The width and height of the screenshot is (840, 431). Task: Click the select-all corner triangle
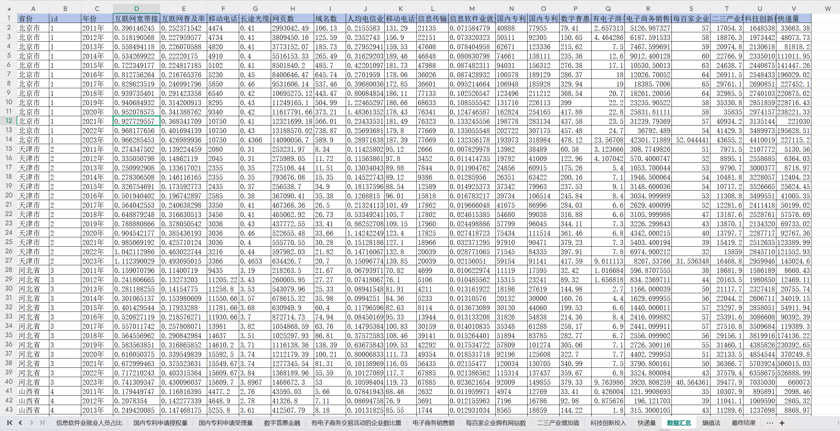point(9,9)
